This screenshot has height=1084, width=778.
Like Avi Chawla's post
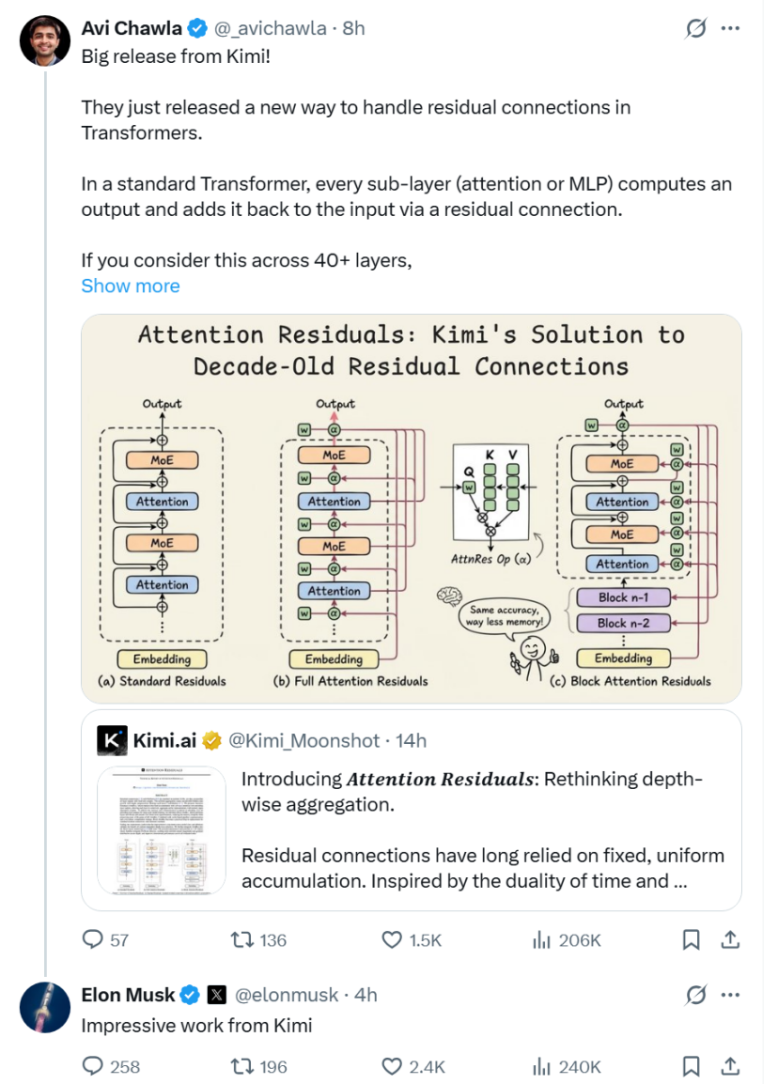[393, 939]
